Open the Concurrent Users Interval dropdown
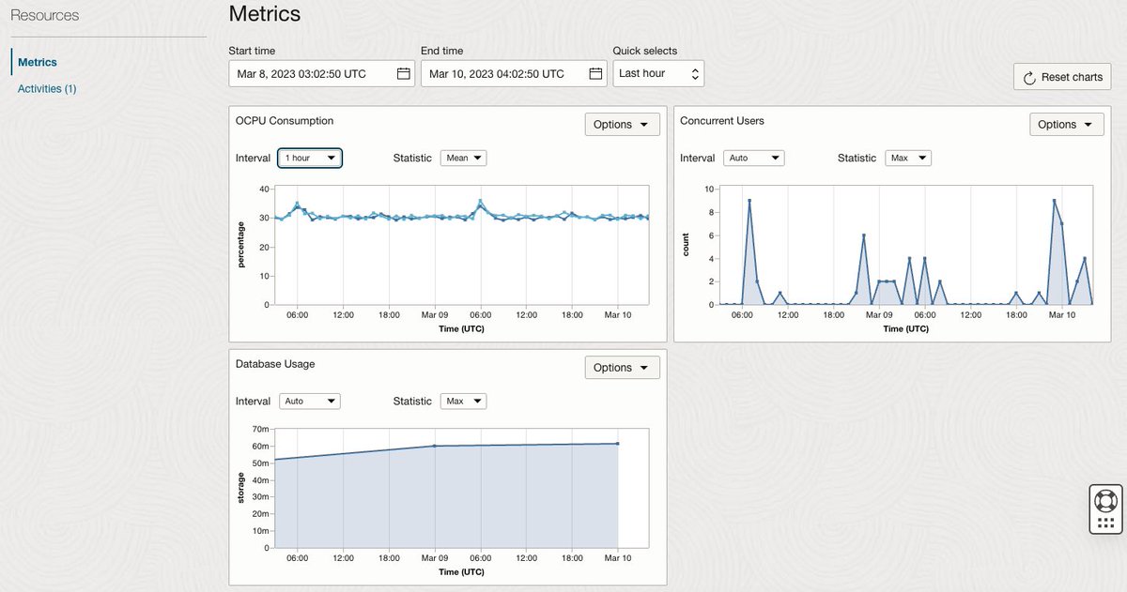1127x592 pixels. click(x=754, y=158)
